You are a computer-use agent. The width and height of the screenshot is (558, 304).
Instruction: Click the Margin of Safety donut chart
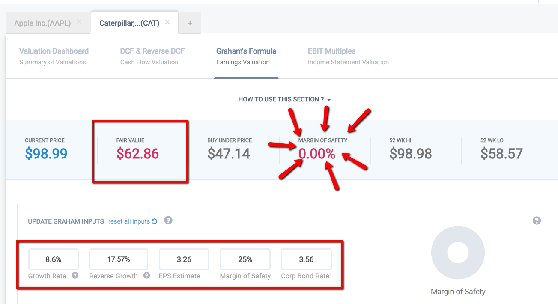(x=458, y=253)
